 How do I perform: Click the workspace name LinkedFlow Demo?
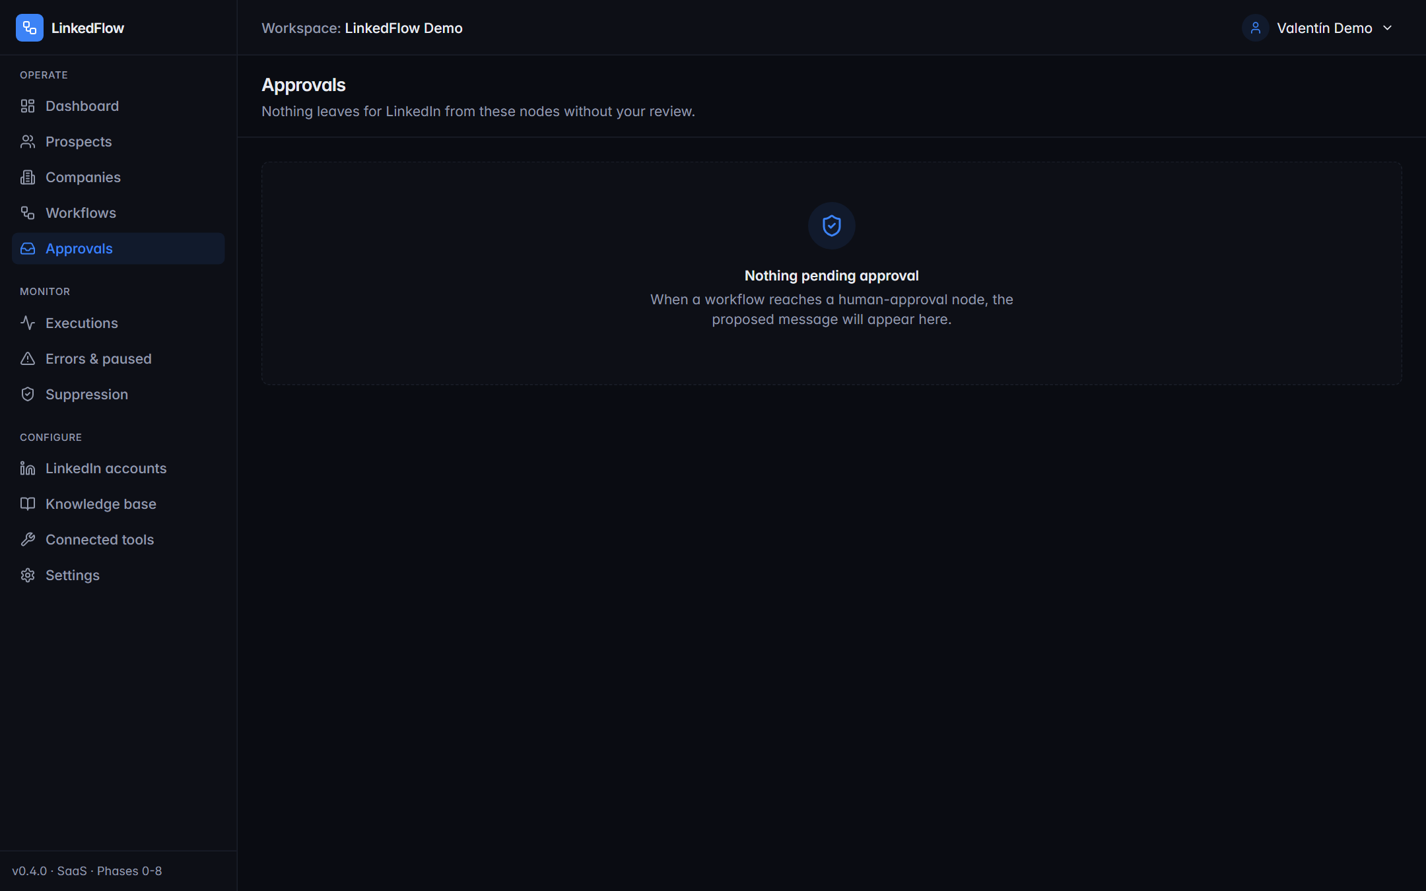click(403, 28)
